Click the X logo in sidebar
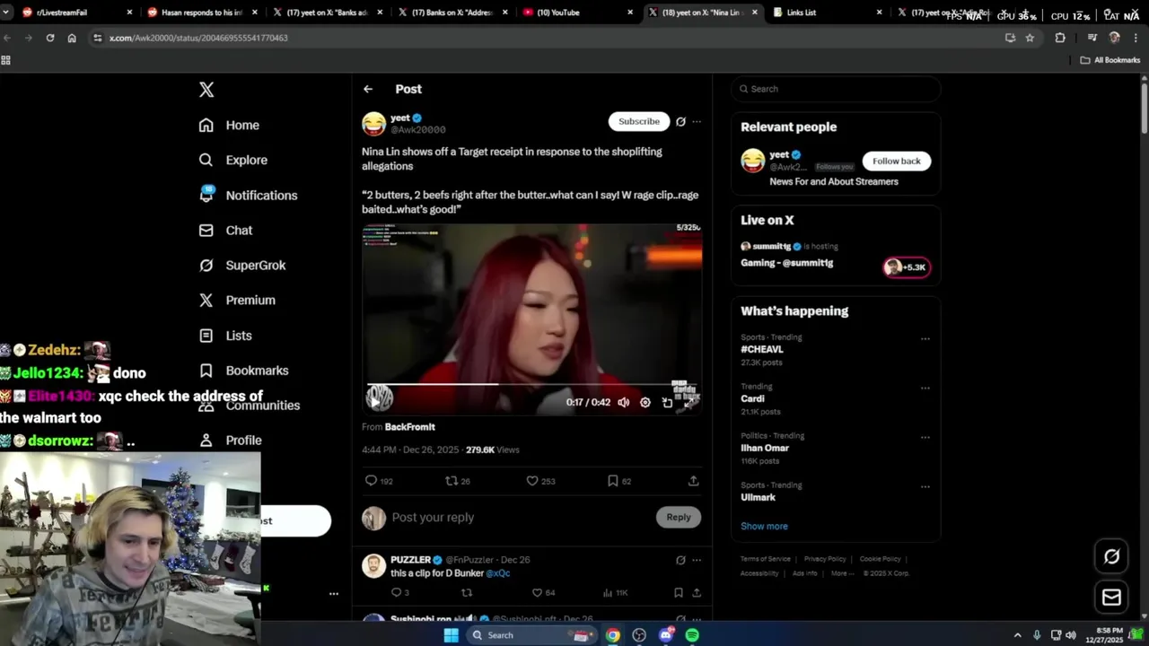Image resolution: width=1149 pixels, height=646 pixels. (206, 90)
